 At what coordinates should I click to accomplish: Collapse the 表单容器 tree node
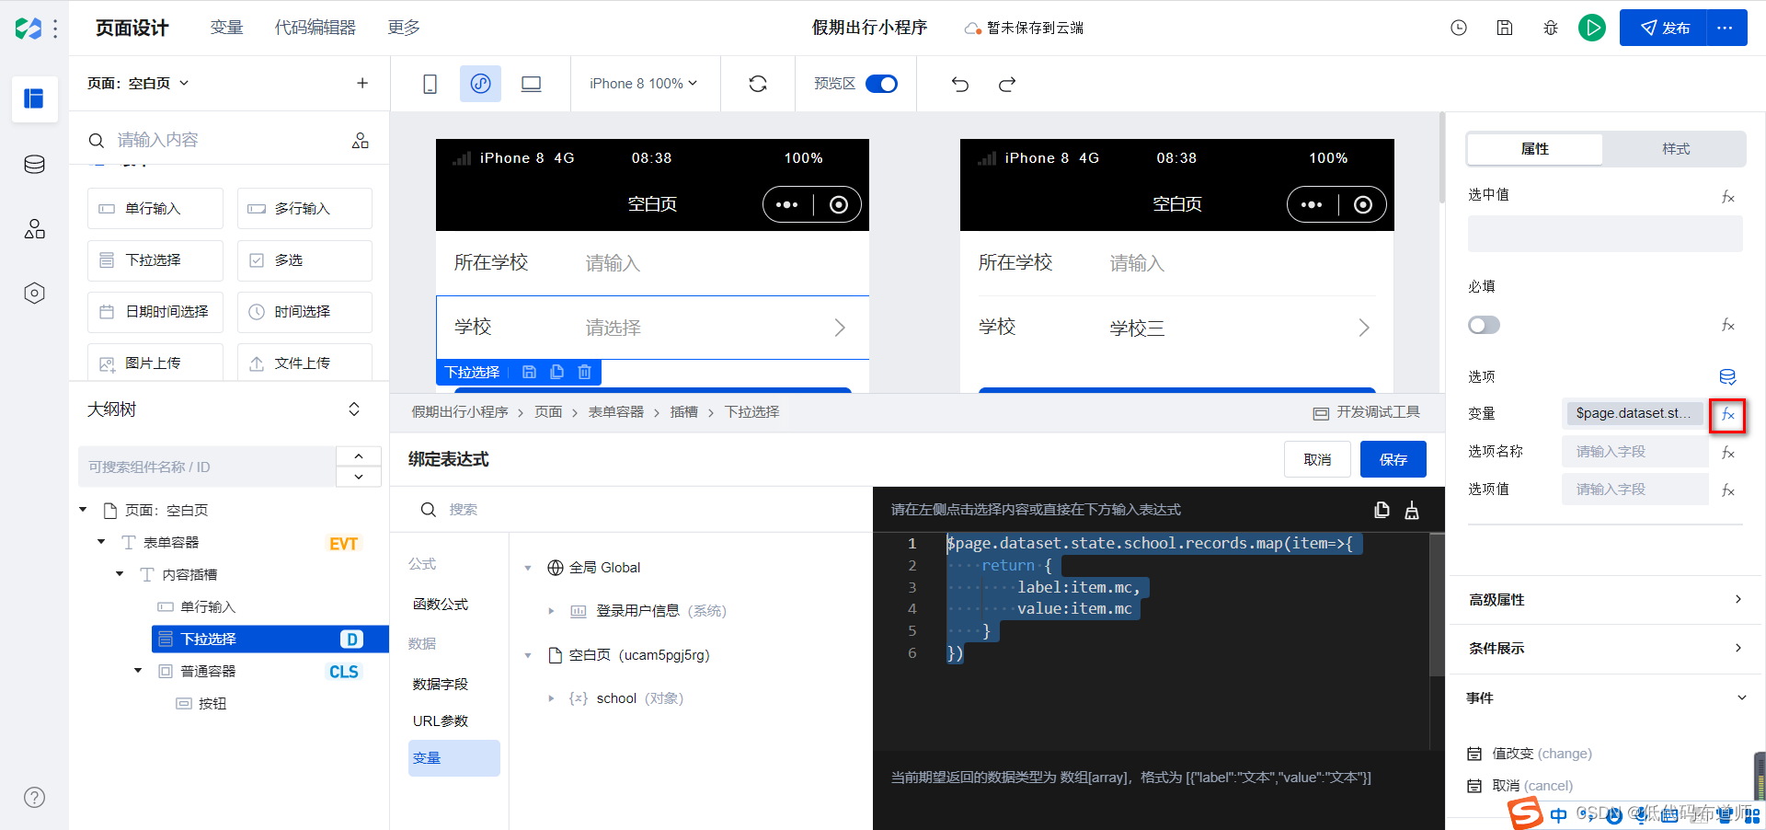coord(101,541)
